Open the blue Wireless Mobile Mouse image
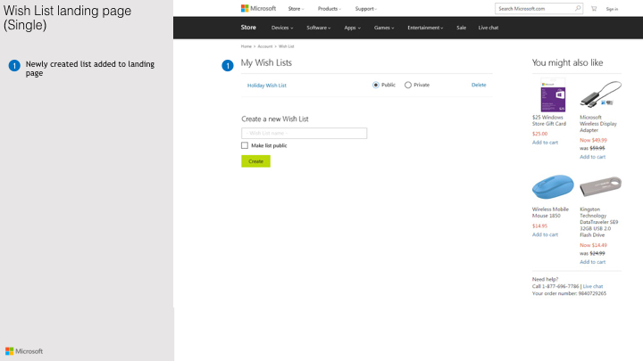Screen dimensions: 643x361 (553, 186)
